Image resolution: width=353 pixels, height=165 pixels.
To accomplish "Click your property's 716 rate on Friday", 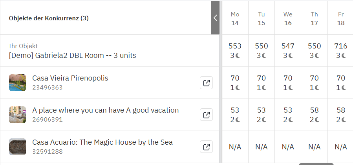I will (x=341, y=46).
